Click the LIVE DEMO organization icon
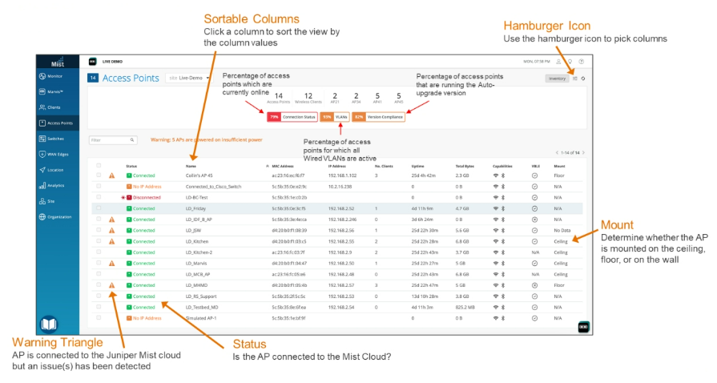The image size is (717, 383). pos(92,62)
